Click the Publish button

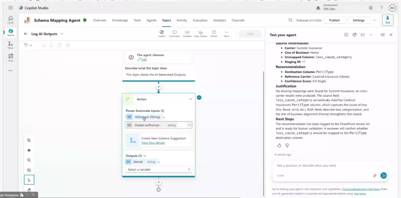tap(334, 20)
